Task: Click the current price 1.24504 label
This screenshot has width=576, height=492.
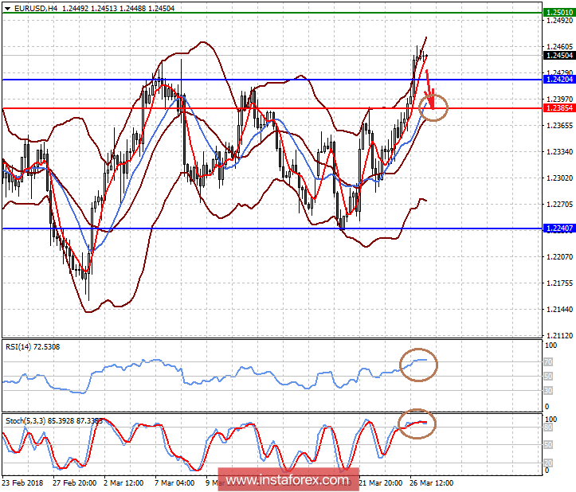Action: [x=559, y=56]
